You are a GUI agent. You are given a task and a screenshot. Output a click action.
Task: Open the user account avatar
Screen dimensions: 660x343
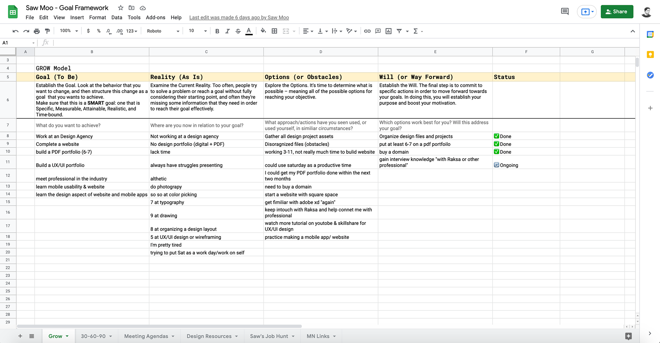(x=647, y=12)
